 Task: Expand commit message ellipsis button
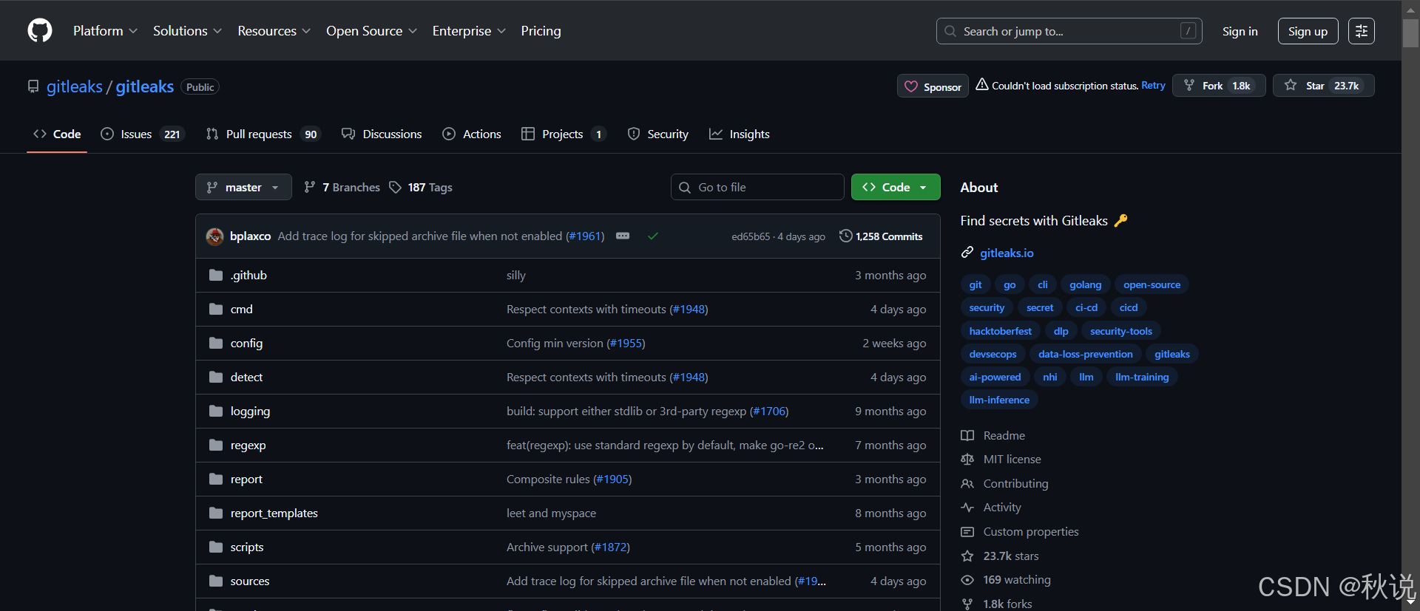(x=623, y=236)
